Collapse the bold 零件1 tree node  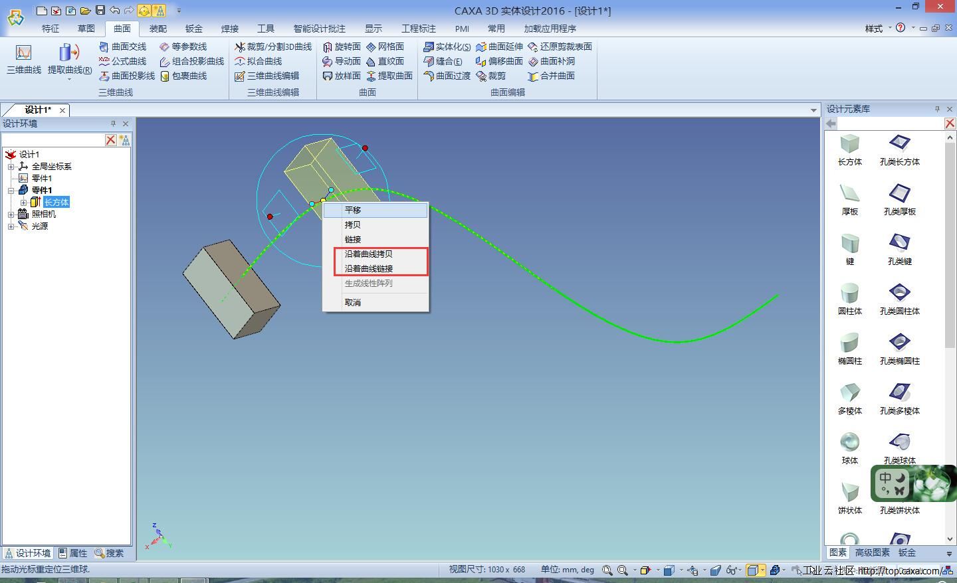[x=11, y=191]
